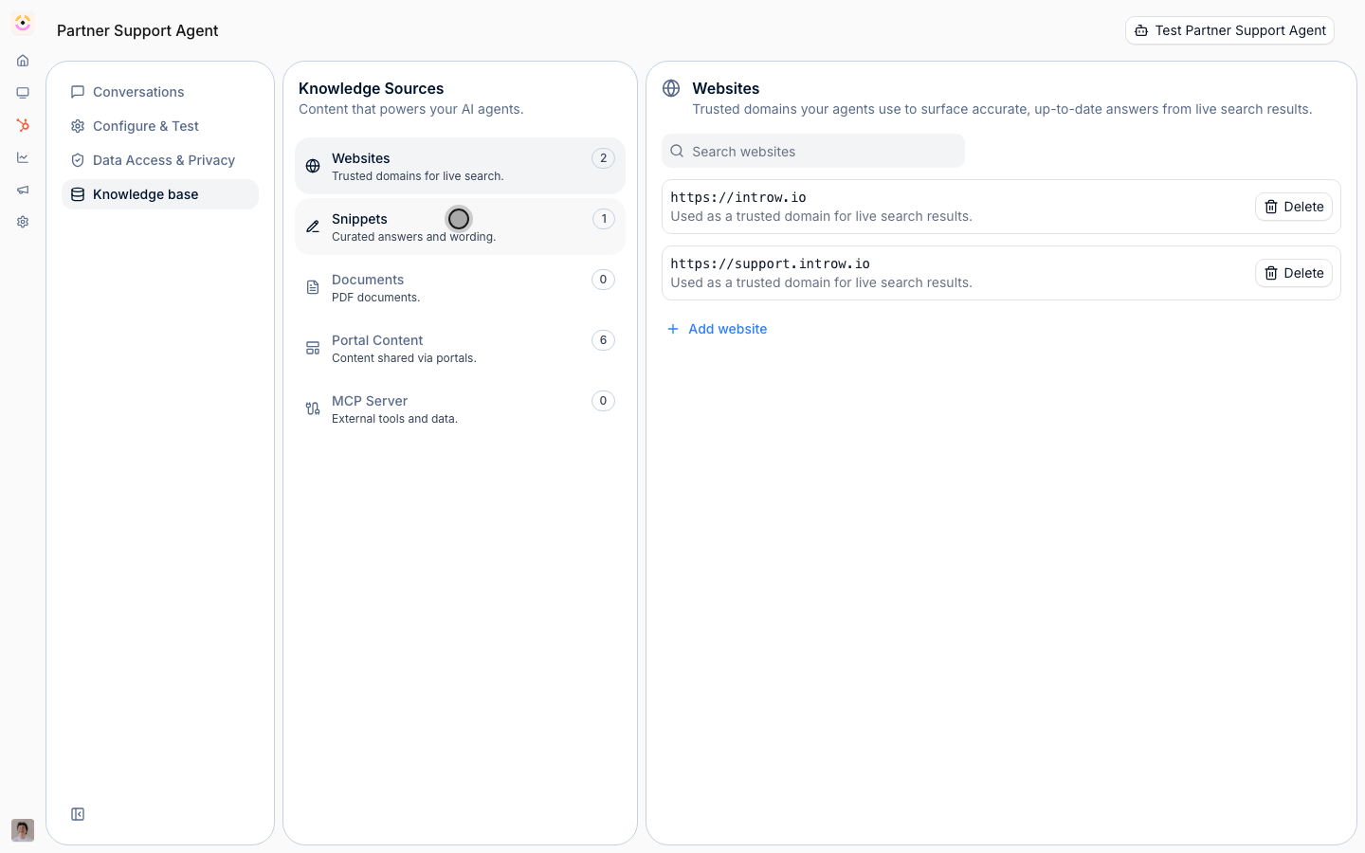Image resolution: width=1365 pixels, height=853 pixels.
Task: Click Test Partner Support Agent button
Action: click(x=1229, y=30)
